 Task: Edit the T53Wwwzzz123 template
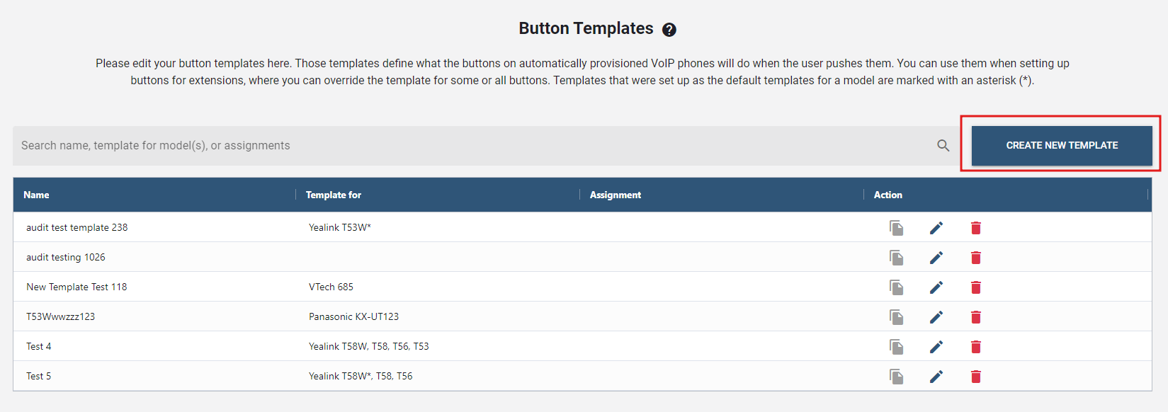[x=936, y=317]
